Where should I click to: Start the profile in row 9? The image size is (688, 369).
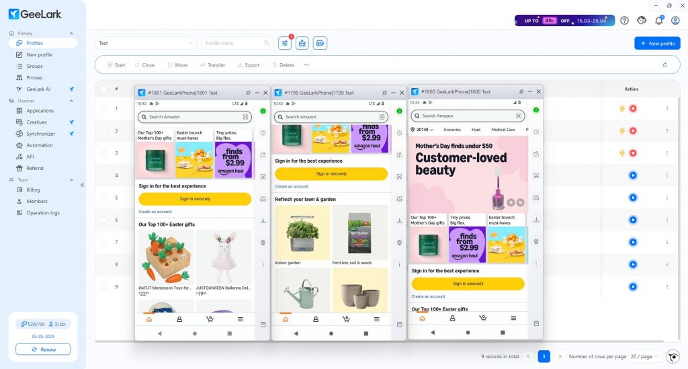coord(633,286)
